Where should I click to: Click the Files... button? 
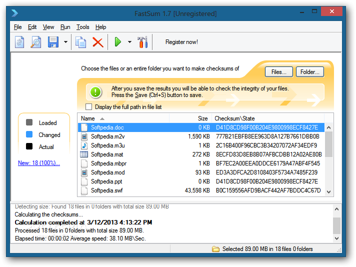[x=279, y=72]
